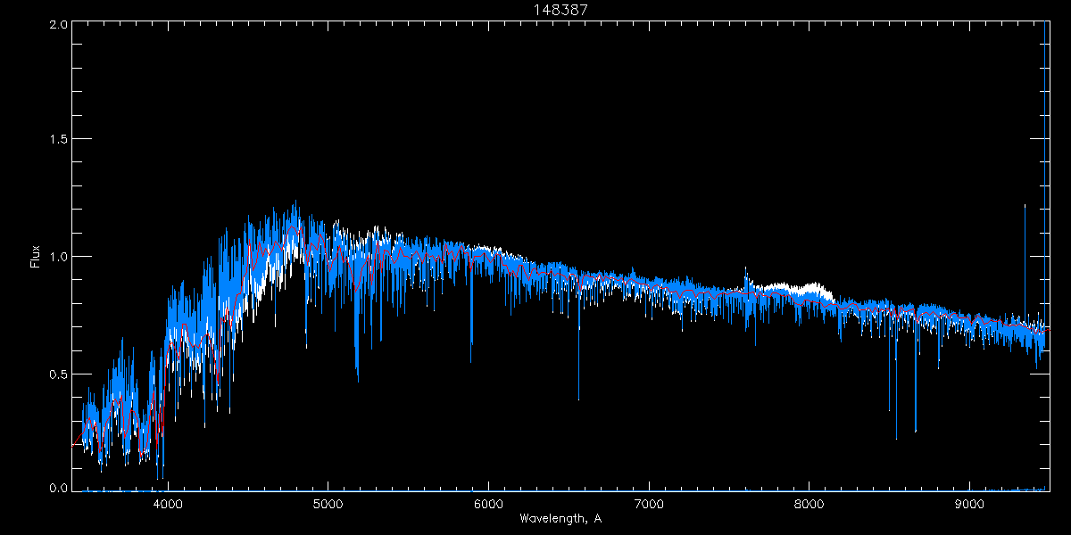Click the 0.0 y-axis tick label
The height and width of the screenshot is (535, 1071).
[59, 489]
